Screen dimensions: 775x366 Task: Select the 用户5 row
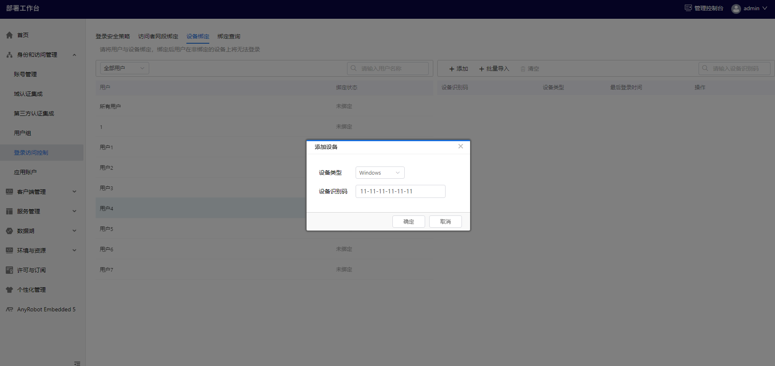pos(264,228)
